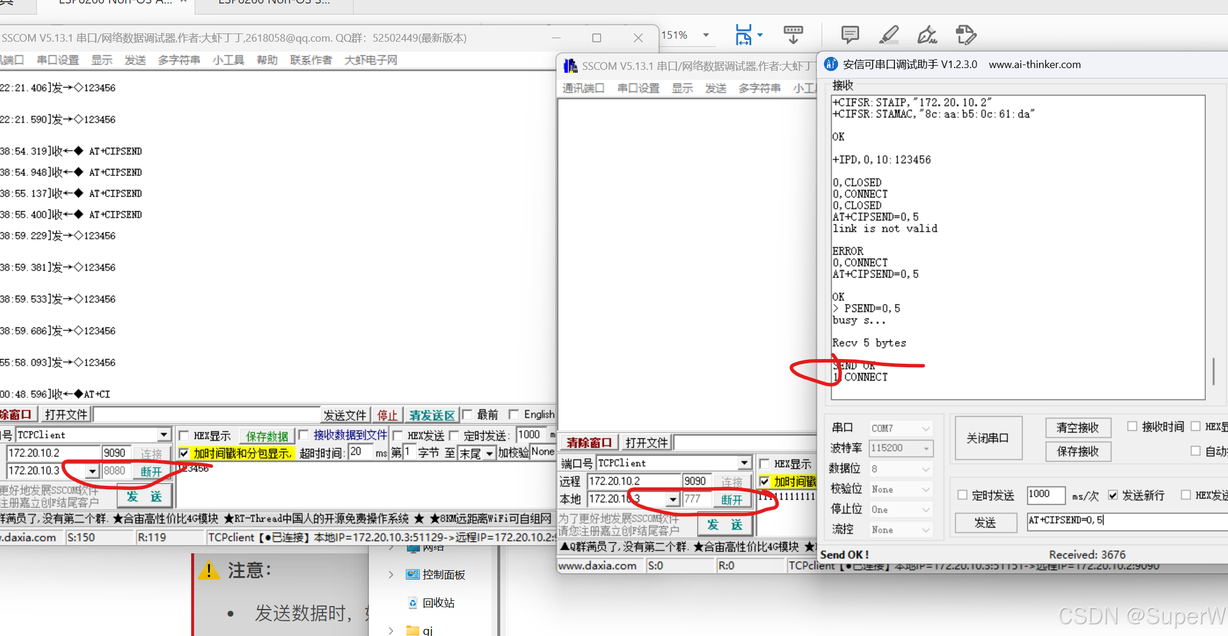This screenshot has width=1228, height=636.
Task: Open the 串口设置 menu in left SSCOM
Action: pos(57,60)
